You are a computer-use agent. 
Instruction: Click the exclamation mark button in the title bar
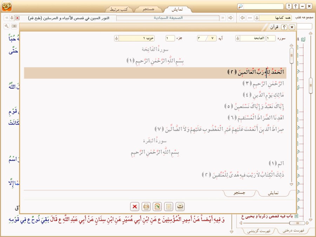[289, 6]
